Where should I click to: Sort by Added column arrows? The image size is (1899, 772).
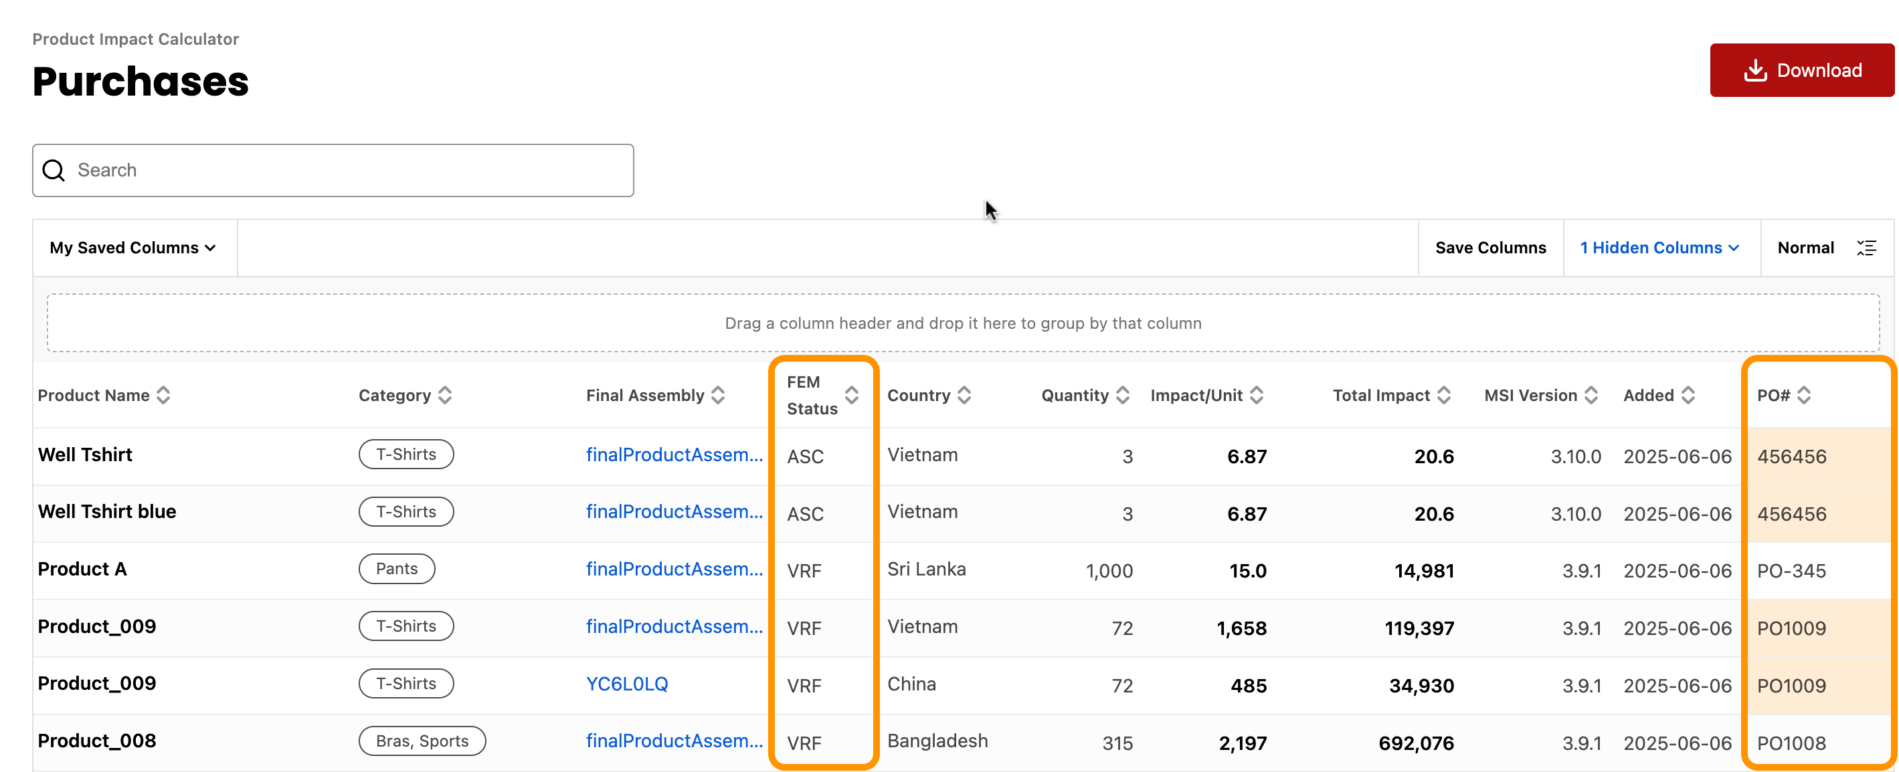(x=1689, y=396)
